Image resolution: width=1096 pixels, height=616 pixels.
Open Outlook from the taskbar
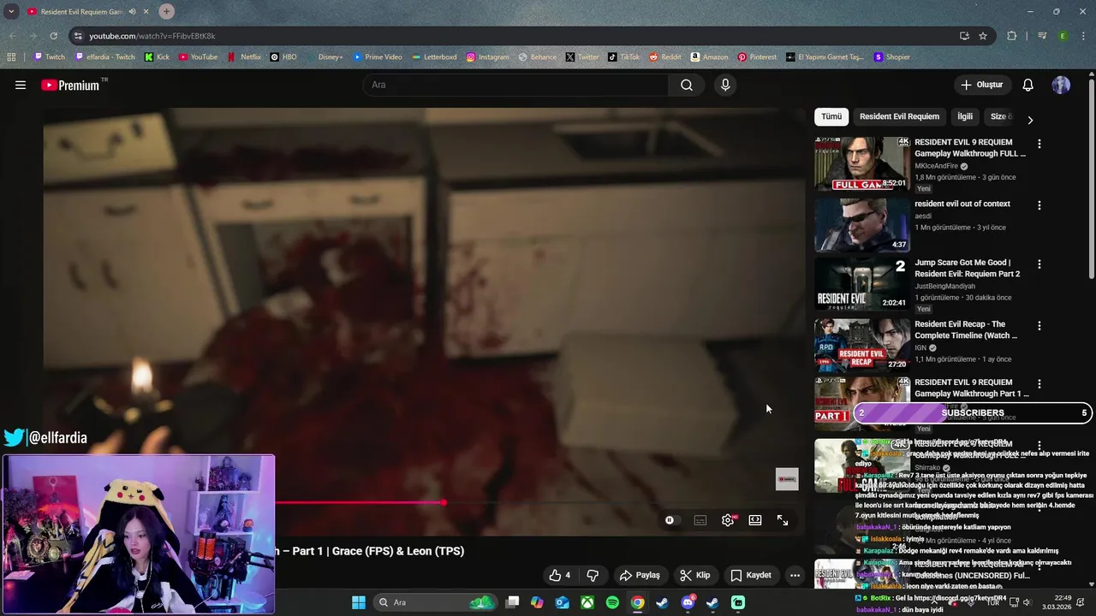pos(563,602)
